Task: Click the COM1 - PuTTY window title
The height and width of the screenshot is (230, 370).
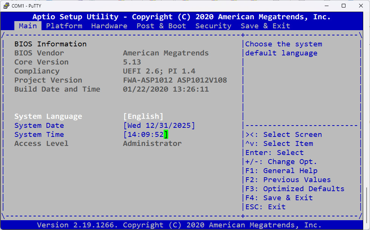Action: 26,6
